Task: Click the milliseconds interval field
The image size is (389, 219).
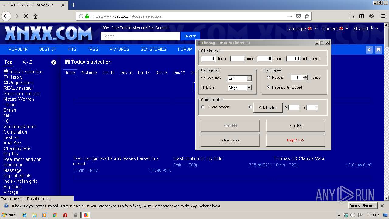Action: (x=293, y=59)
